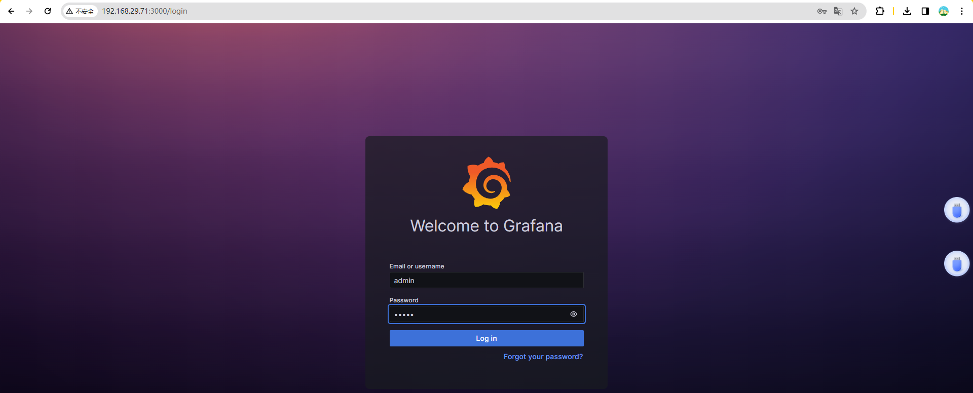
Task: Open the Forgot your password link
Action: pyautogui.click(x=543, y=357)
